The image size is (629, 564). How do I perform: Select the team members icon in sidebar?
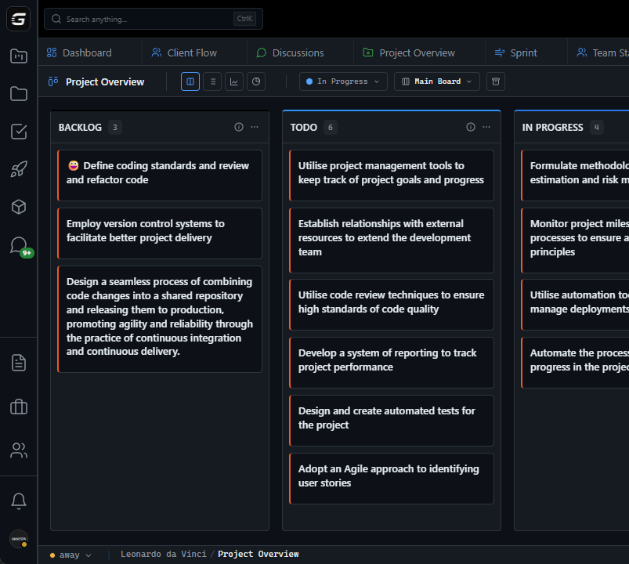tap(18, 450)
